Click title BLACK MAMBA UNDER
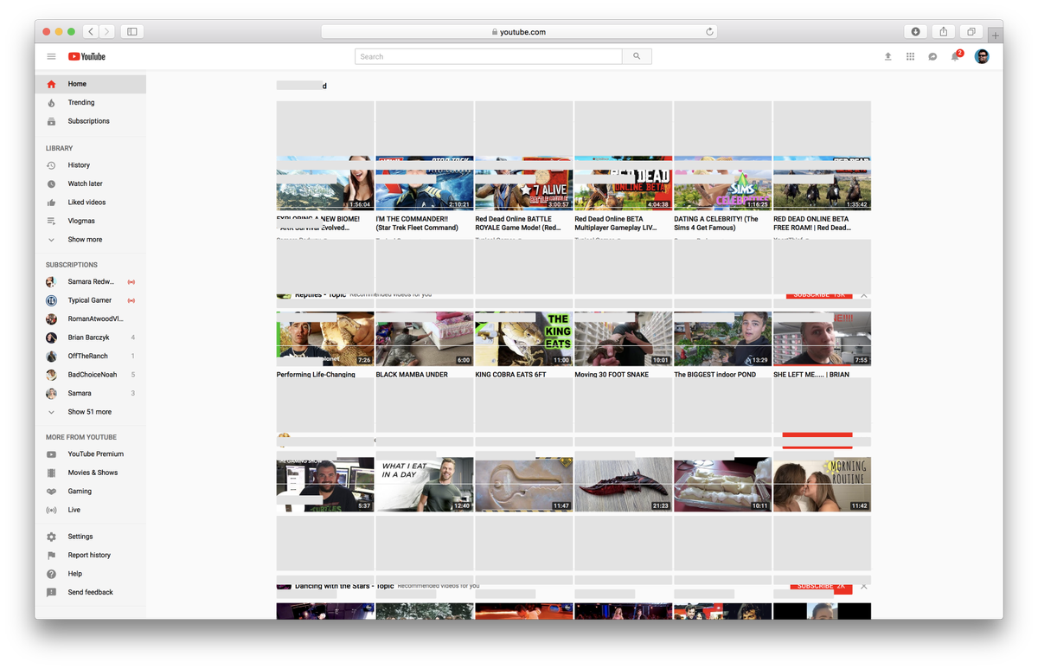Viewport: 1038px width, 669px height. 412,375
